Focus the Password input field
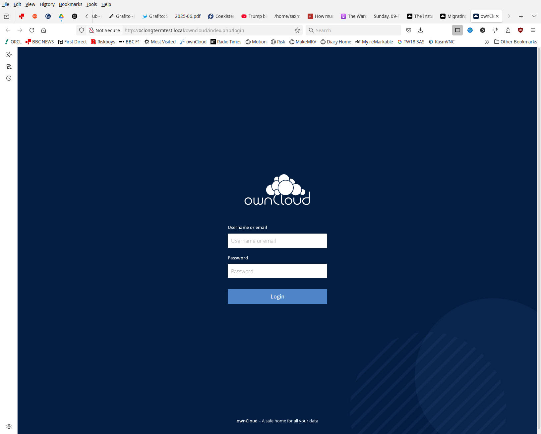The height and width of the screenshot is (434, 541). pyautogui.click(x=277, y=271)
